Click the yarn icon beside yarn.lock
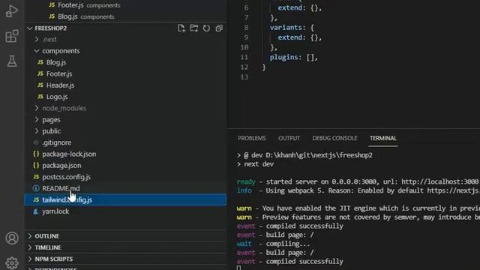The height and width of the screenshot is (270, 480). [x=36, y=211]
